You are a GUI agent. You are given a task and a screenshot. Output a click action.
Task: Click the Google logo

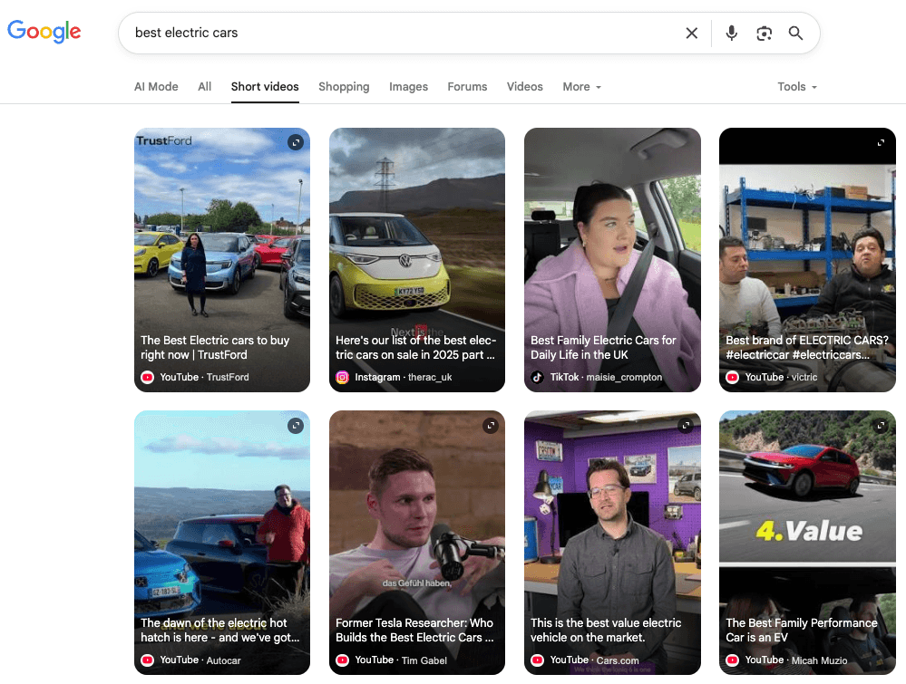pyautogui.click(x=44, y=32)
